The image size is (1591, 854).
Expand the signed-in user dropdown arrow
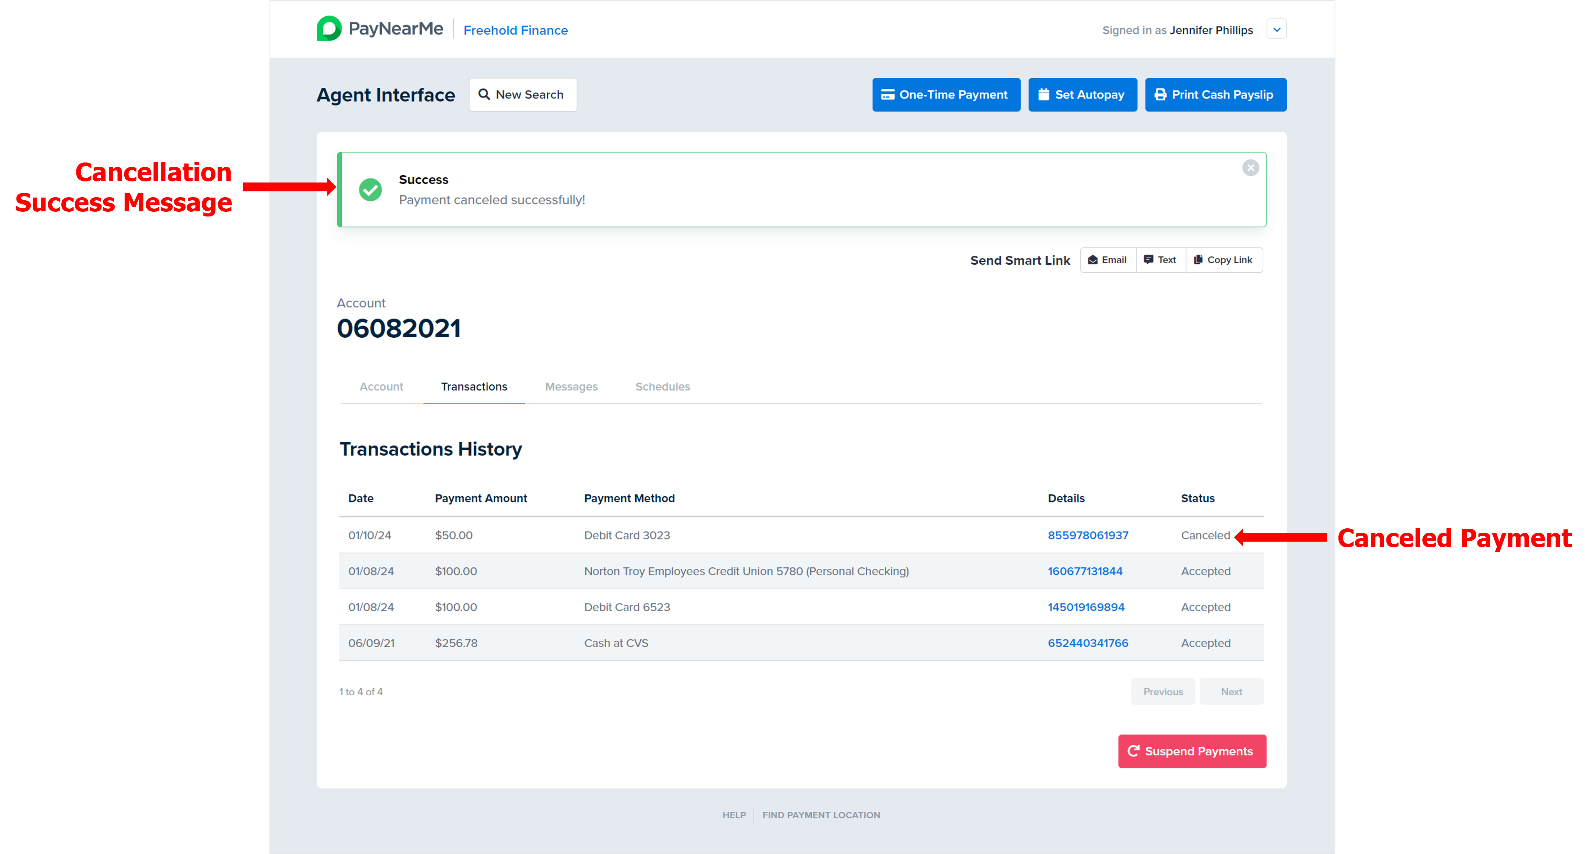1276,30
